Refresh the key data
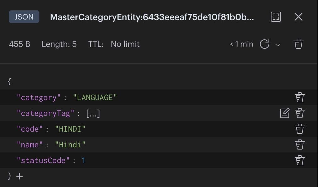The width and height of the screenshot is (318, 187). [265, 44]
